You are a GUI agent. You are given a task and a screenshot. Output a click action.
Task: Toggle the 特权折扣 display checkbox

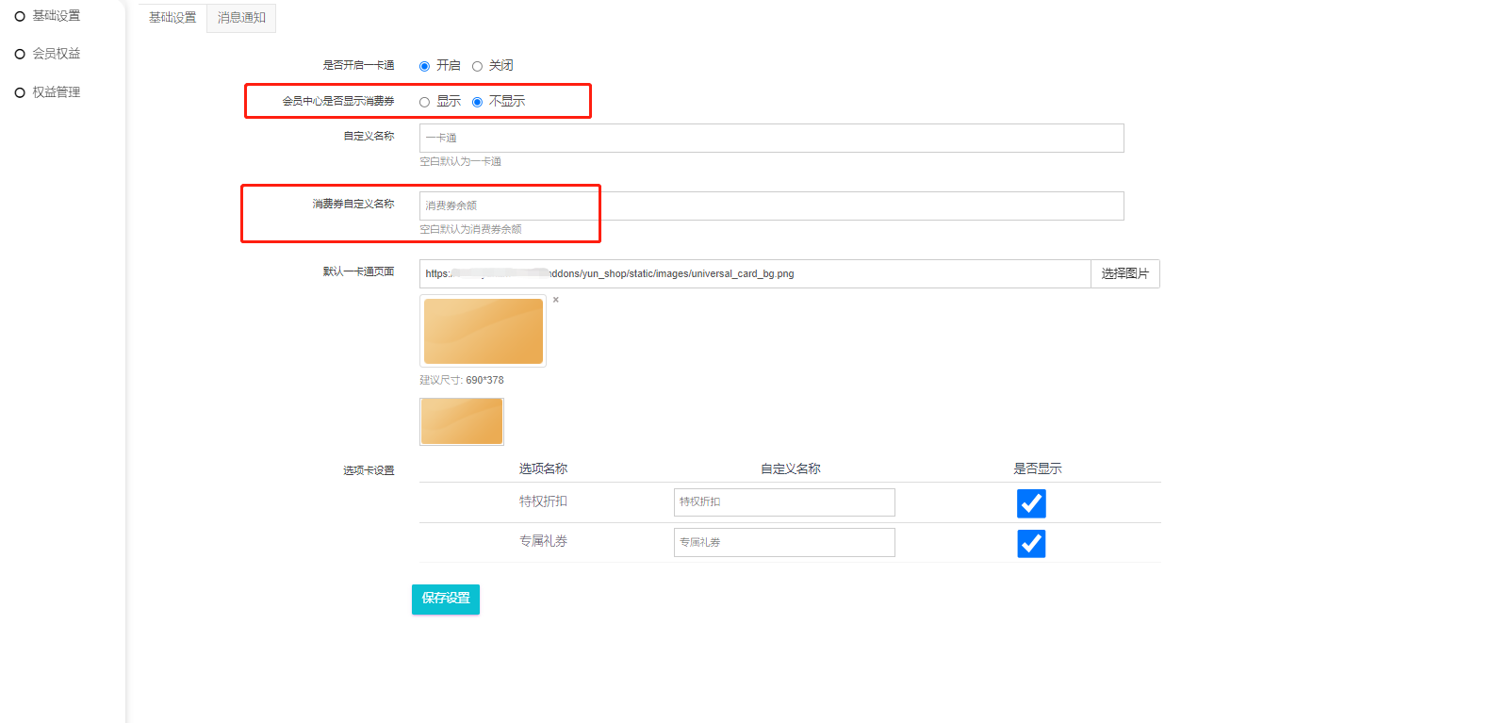click(1031, 503)
